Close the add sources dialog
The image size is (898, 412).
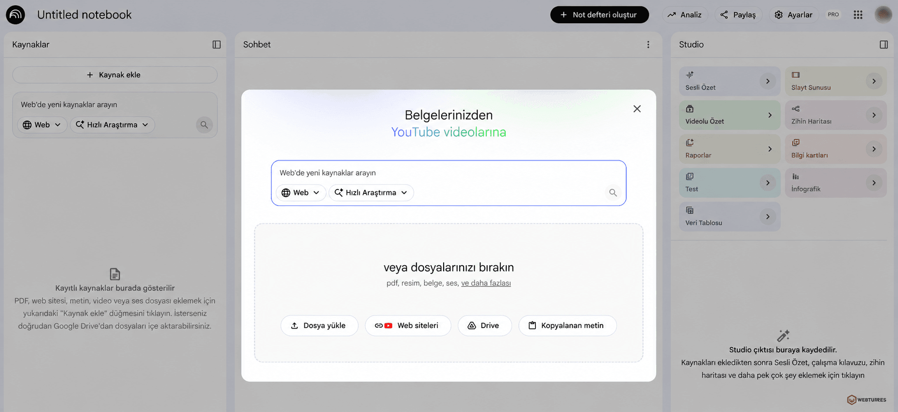[637, 109]
